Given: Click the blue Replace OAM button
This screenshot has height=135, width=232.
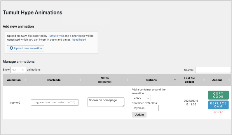Looking at the screenshot, I should pyautogui.click(x=218, y=105).
